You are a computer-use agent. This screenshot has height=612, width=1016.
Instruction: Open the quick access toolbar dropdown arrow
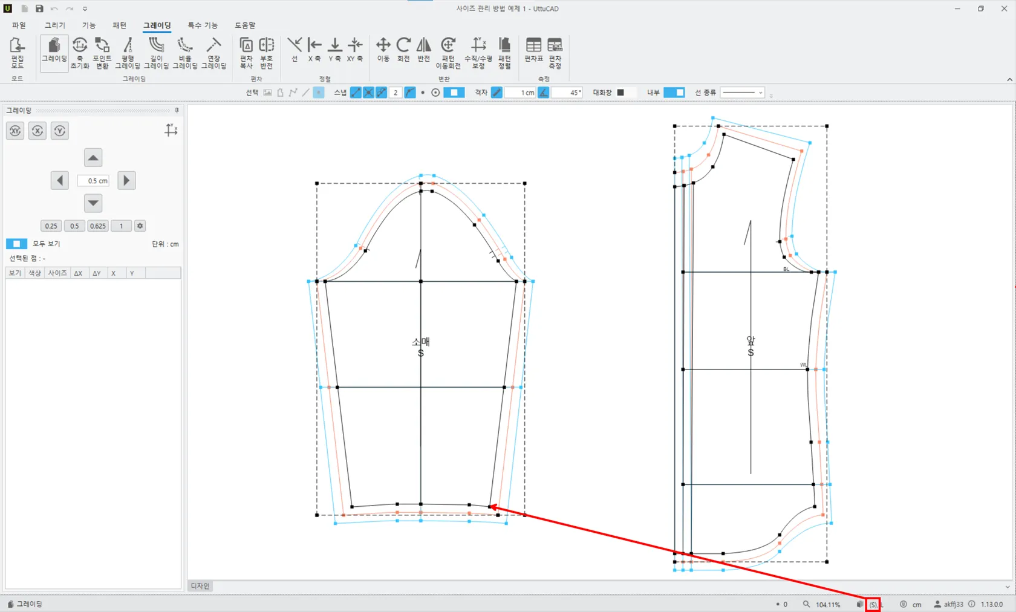[85, 9]
